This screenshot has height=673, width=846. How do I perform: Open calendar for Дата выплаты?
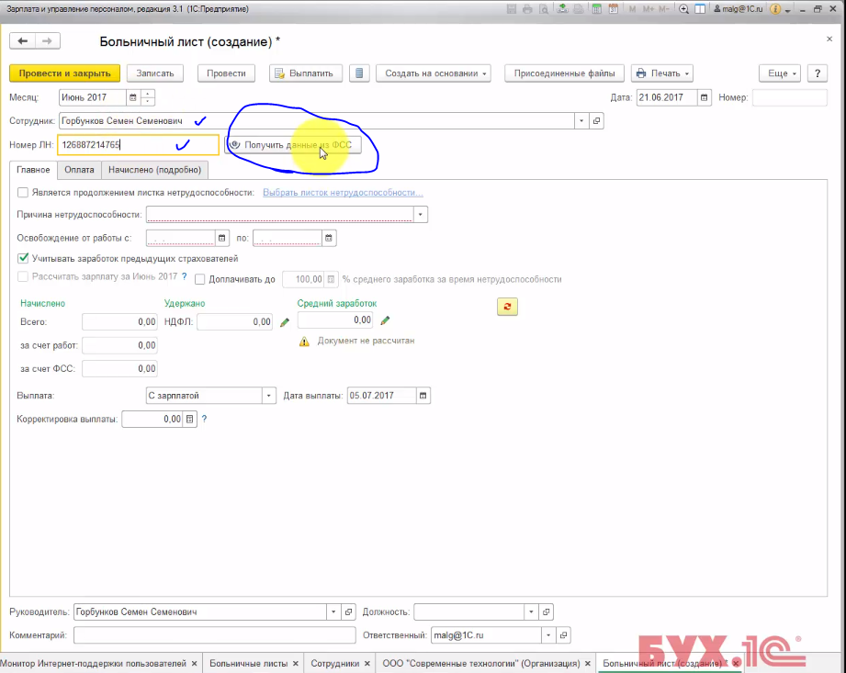tap(423, 396)
